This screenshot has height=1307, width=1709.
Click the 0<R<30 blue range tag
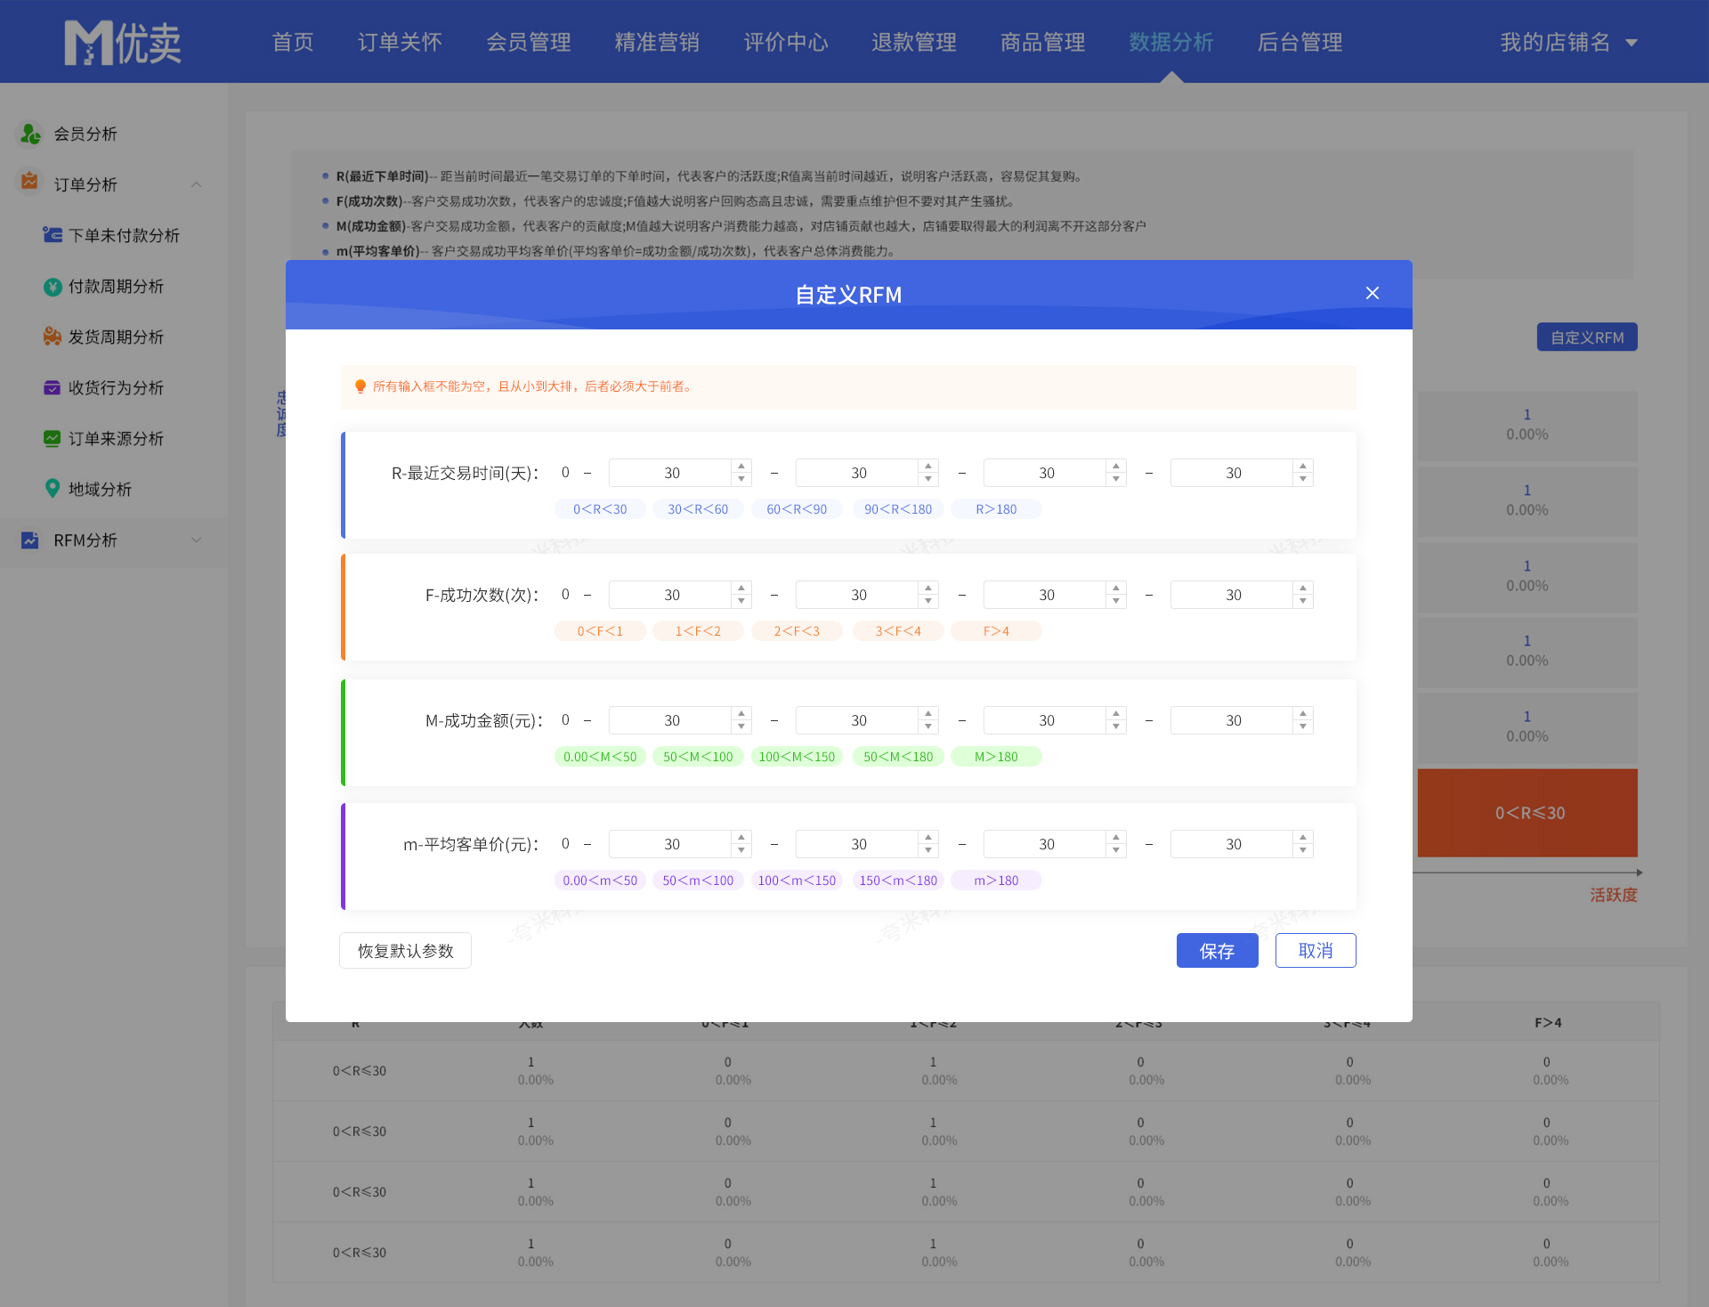(600, 509)
